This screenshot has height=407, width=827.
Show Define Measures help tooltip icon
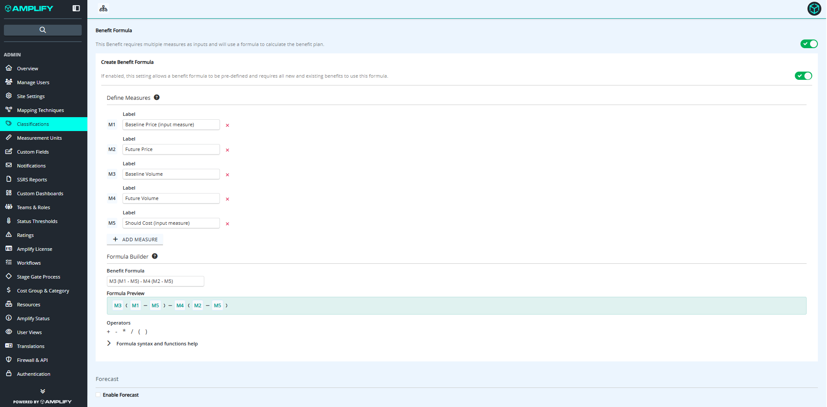coord(157,98)
